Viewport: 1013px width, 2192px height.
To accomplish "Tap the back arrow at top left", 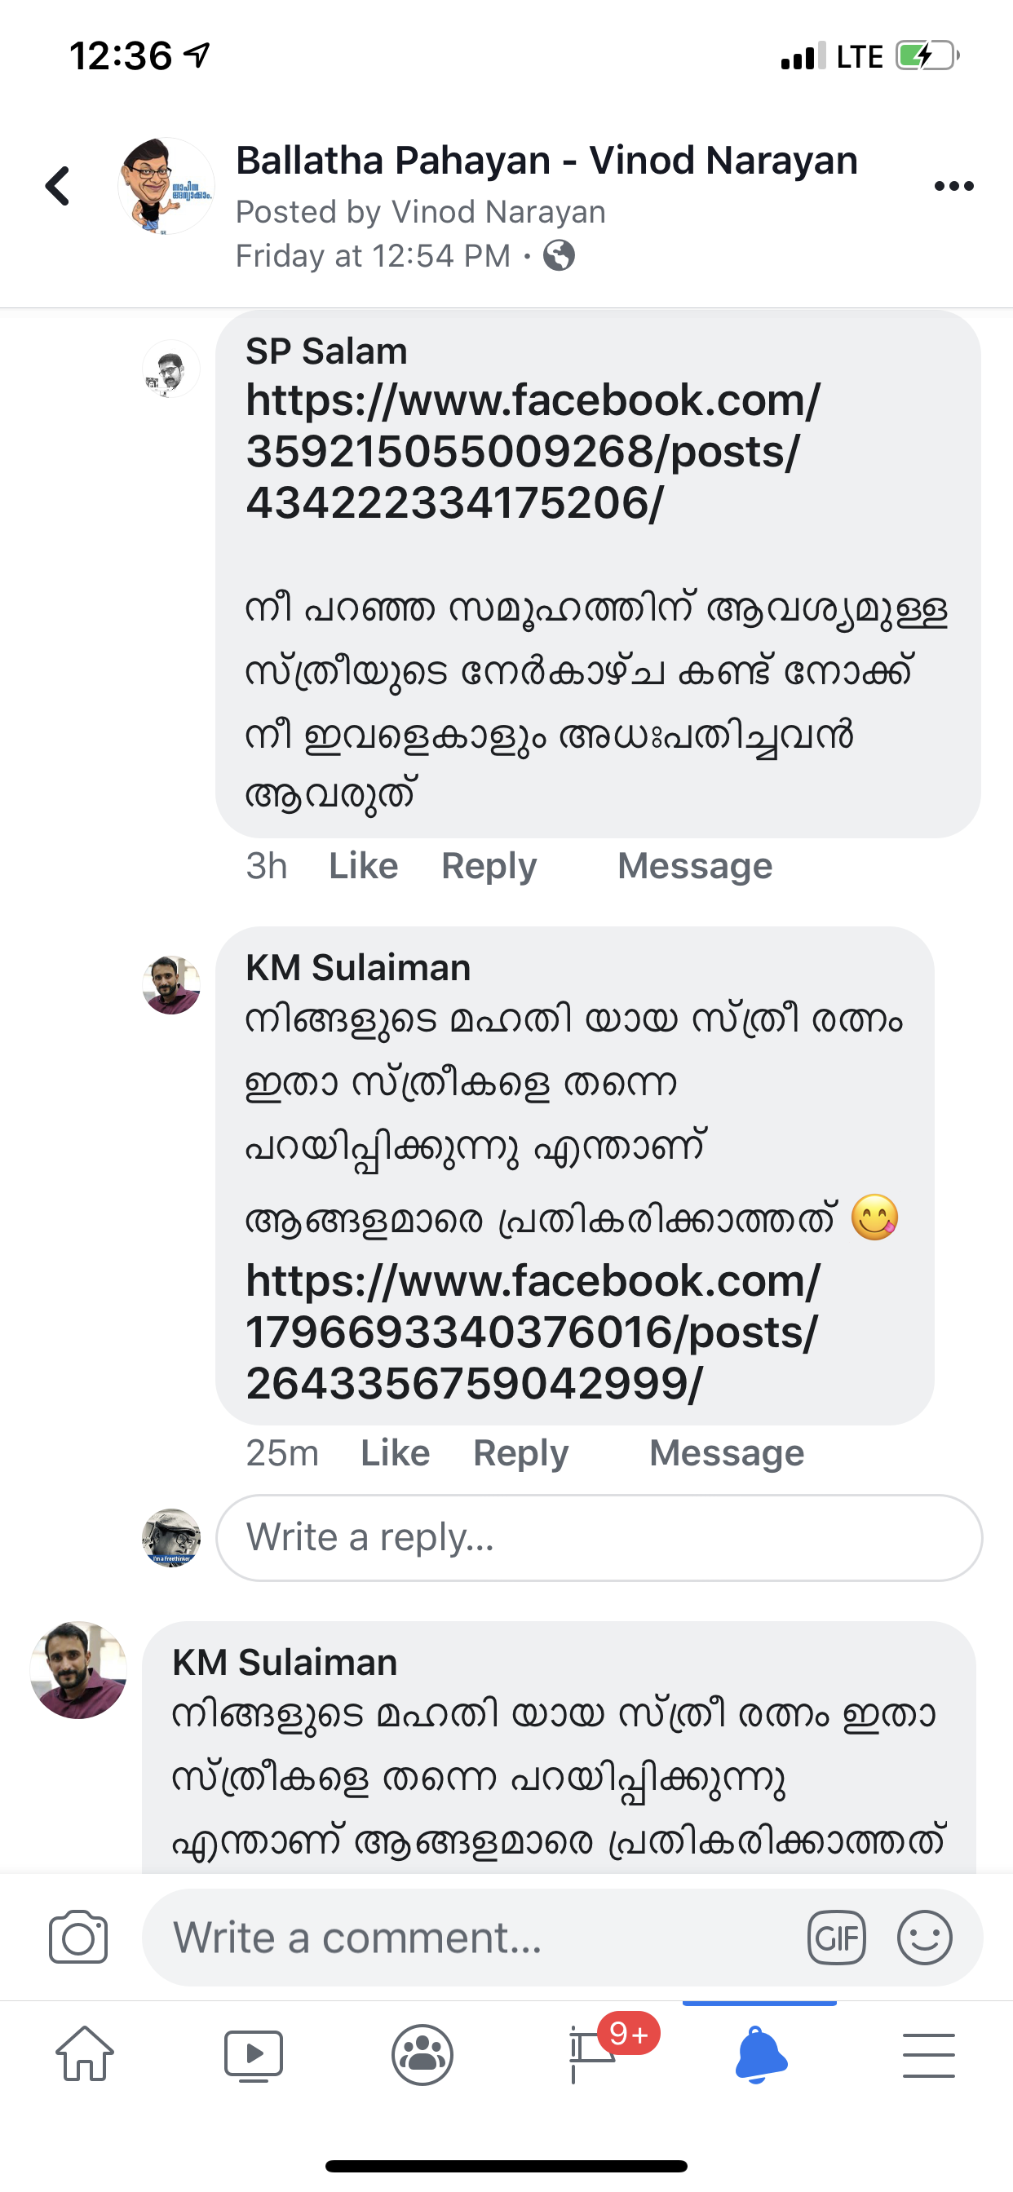I will [58, 185].
